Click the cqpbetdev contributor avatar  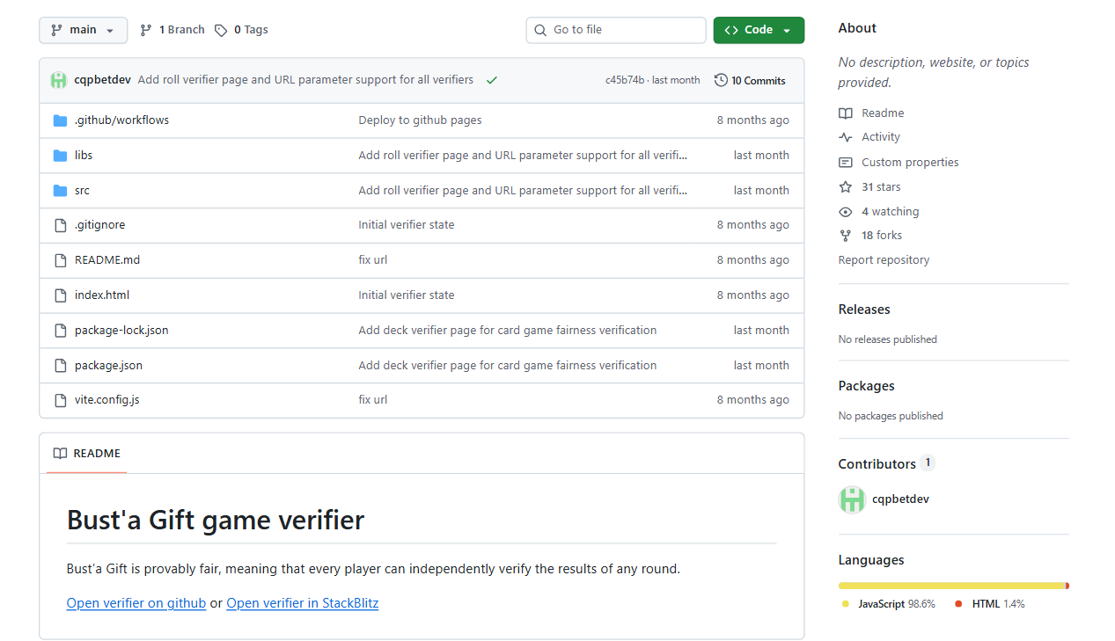[852, 499]
